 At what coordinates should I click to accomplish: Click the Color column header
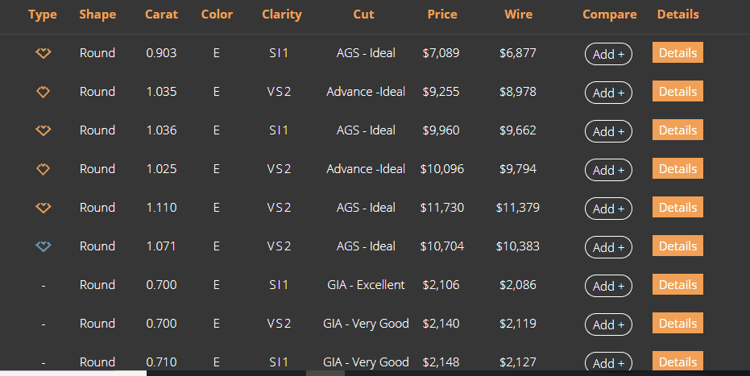tap(217, 14)
